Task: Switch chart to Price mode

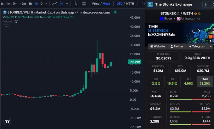Action: coord(96,4)
